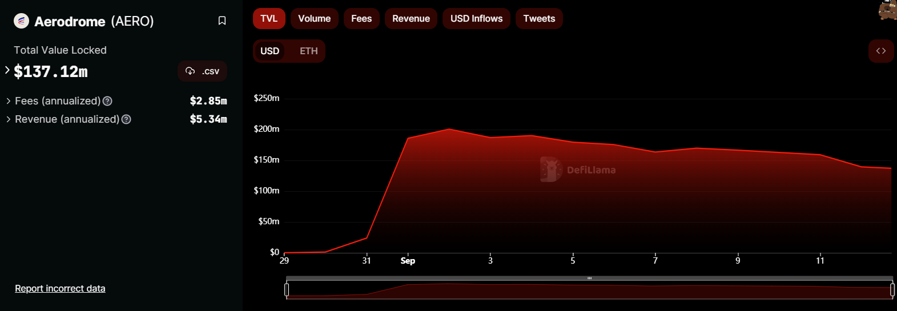Open the Report incorrect data link
Viewport: 897px width, 311px height.
click(60, 289)
